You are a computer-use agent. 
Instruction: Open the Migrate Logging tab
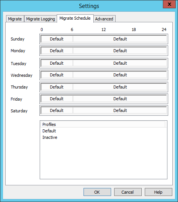(x=40, y=19)
